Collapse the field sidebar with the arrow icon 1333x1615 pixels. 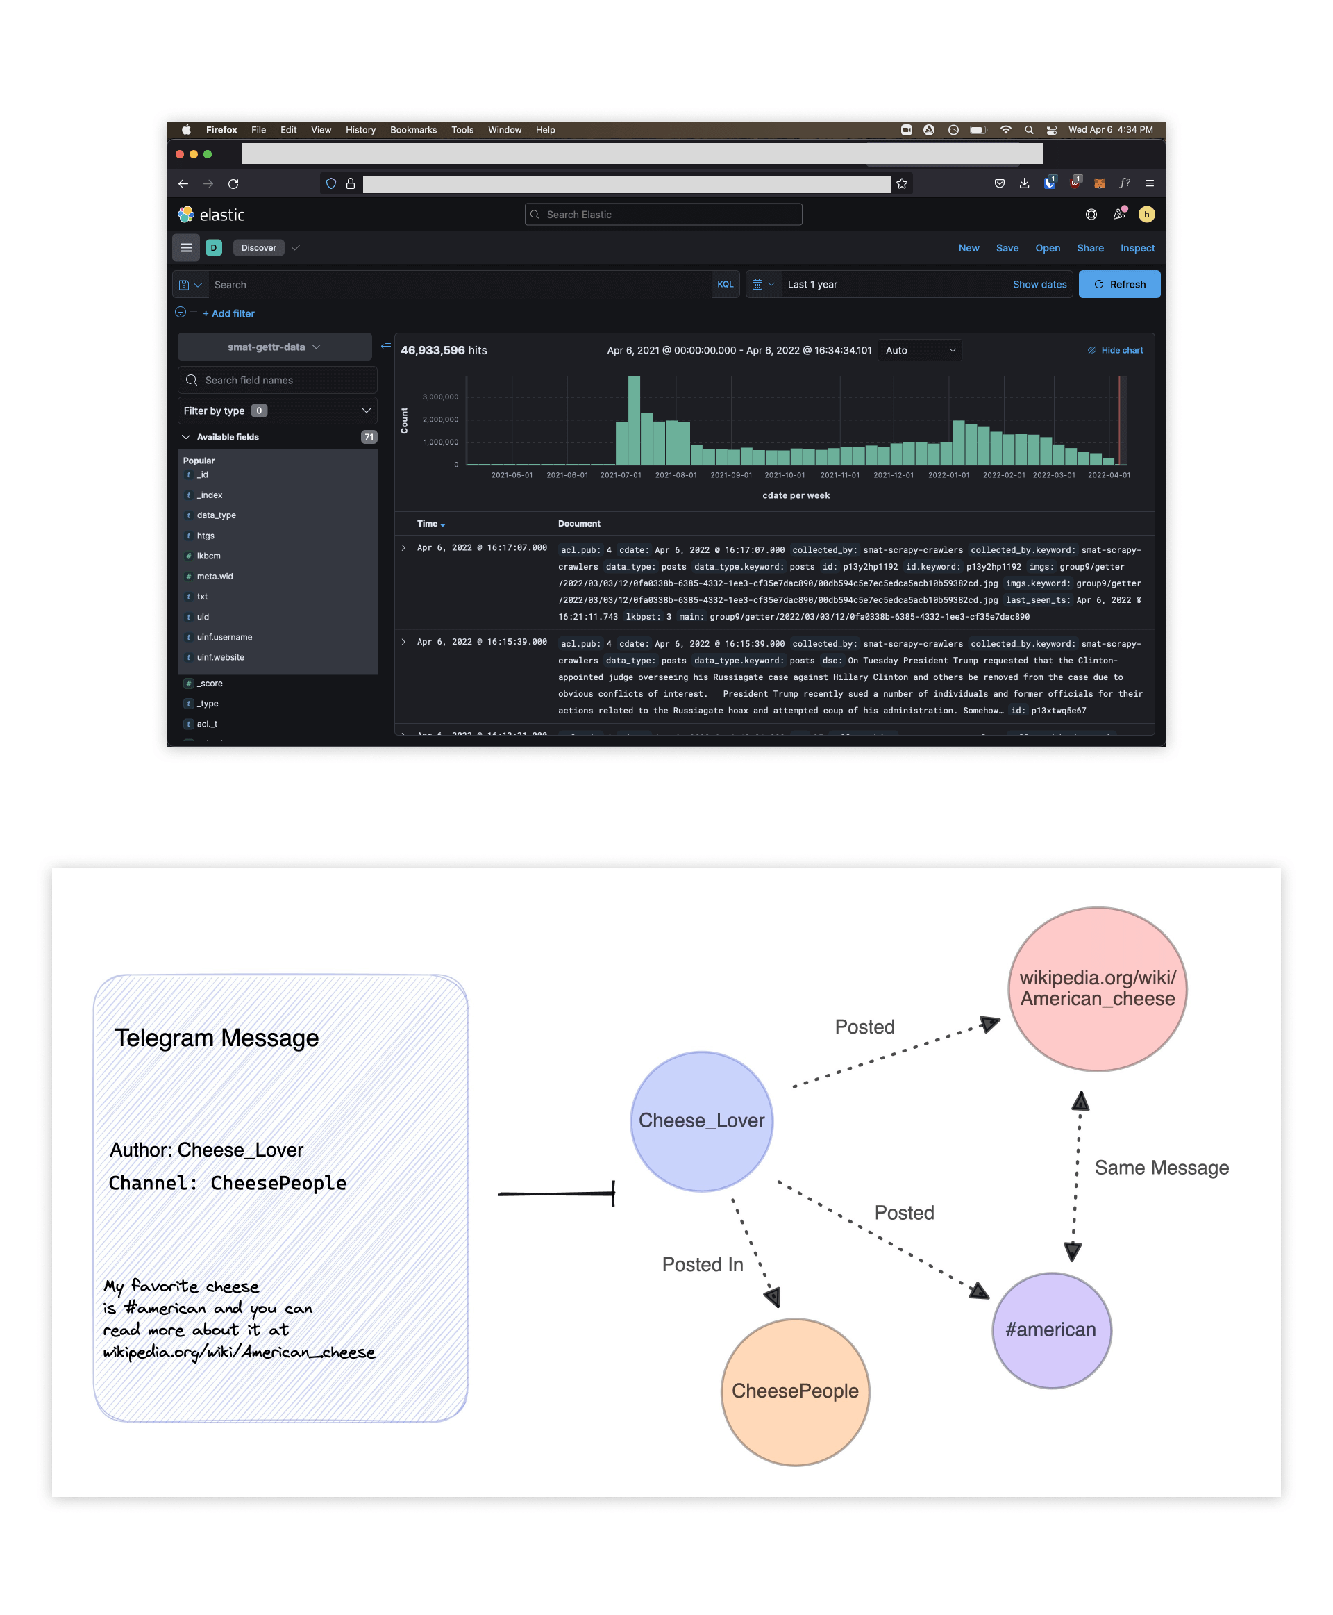385,347
